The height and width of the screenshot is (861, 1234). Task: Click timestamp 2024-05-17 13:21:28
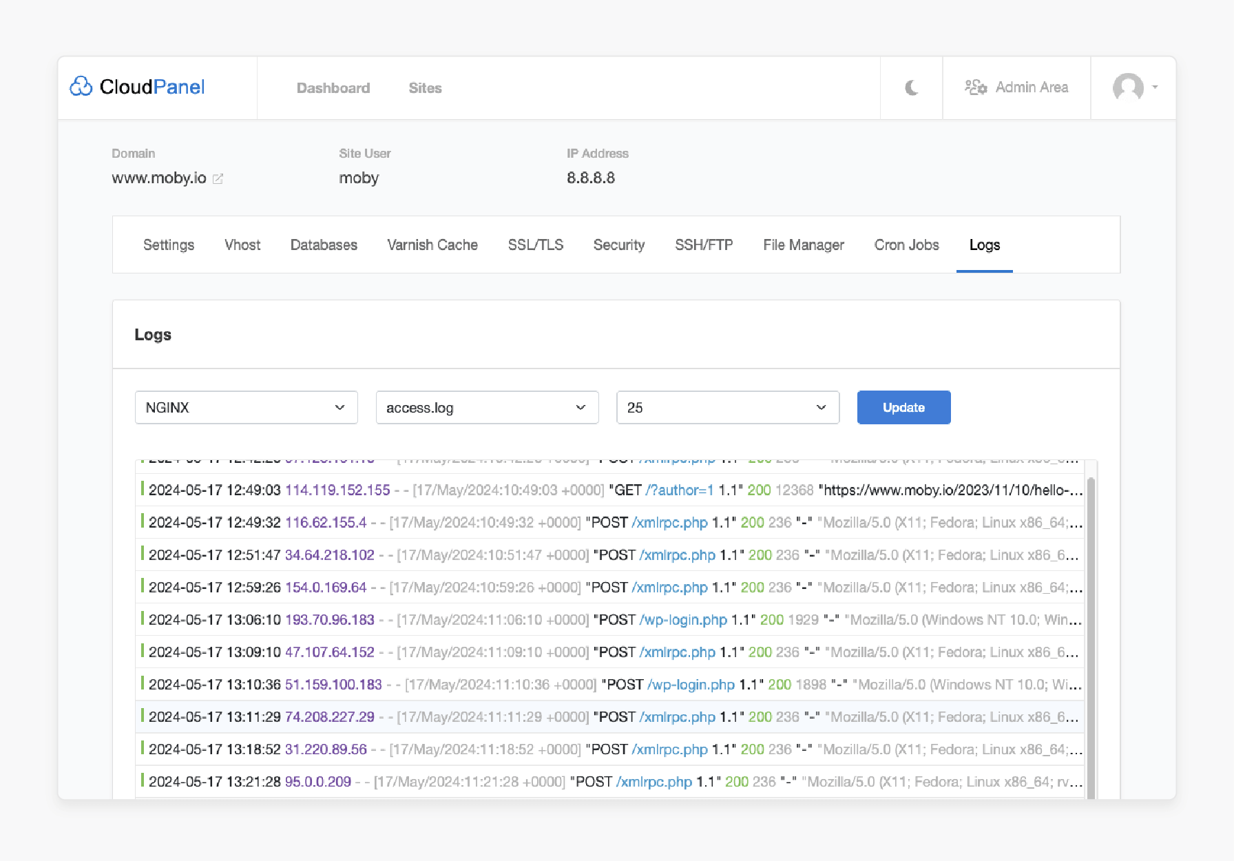[215, 782]
